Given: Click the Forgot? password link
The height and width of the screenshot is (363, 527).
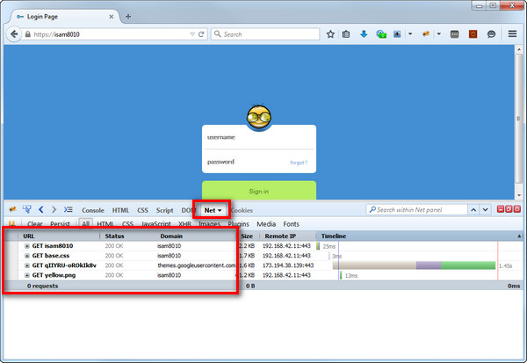Looking at the screenshot, I should click(x=299, y=163).
